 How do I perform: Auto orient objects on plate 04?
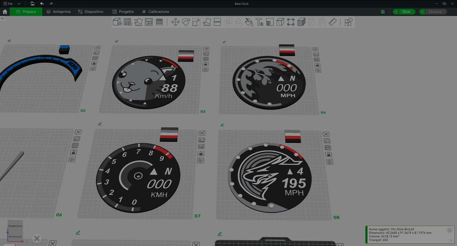coord(316,54)
